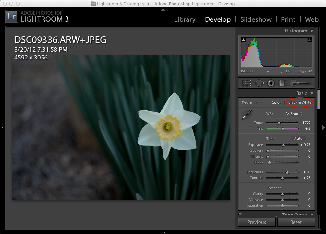
Task: Click the Exposure slider handle
Action: click(283, 145)
